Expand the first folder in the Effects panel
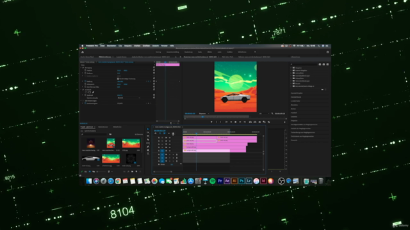 coord(291,68)
